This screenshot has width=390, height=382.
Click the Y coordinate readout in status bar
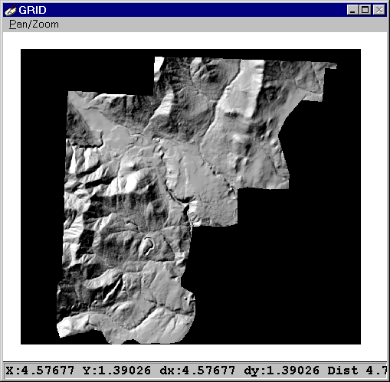(x=116, y=371)
